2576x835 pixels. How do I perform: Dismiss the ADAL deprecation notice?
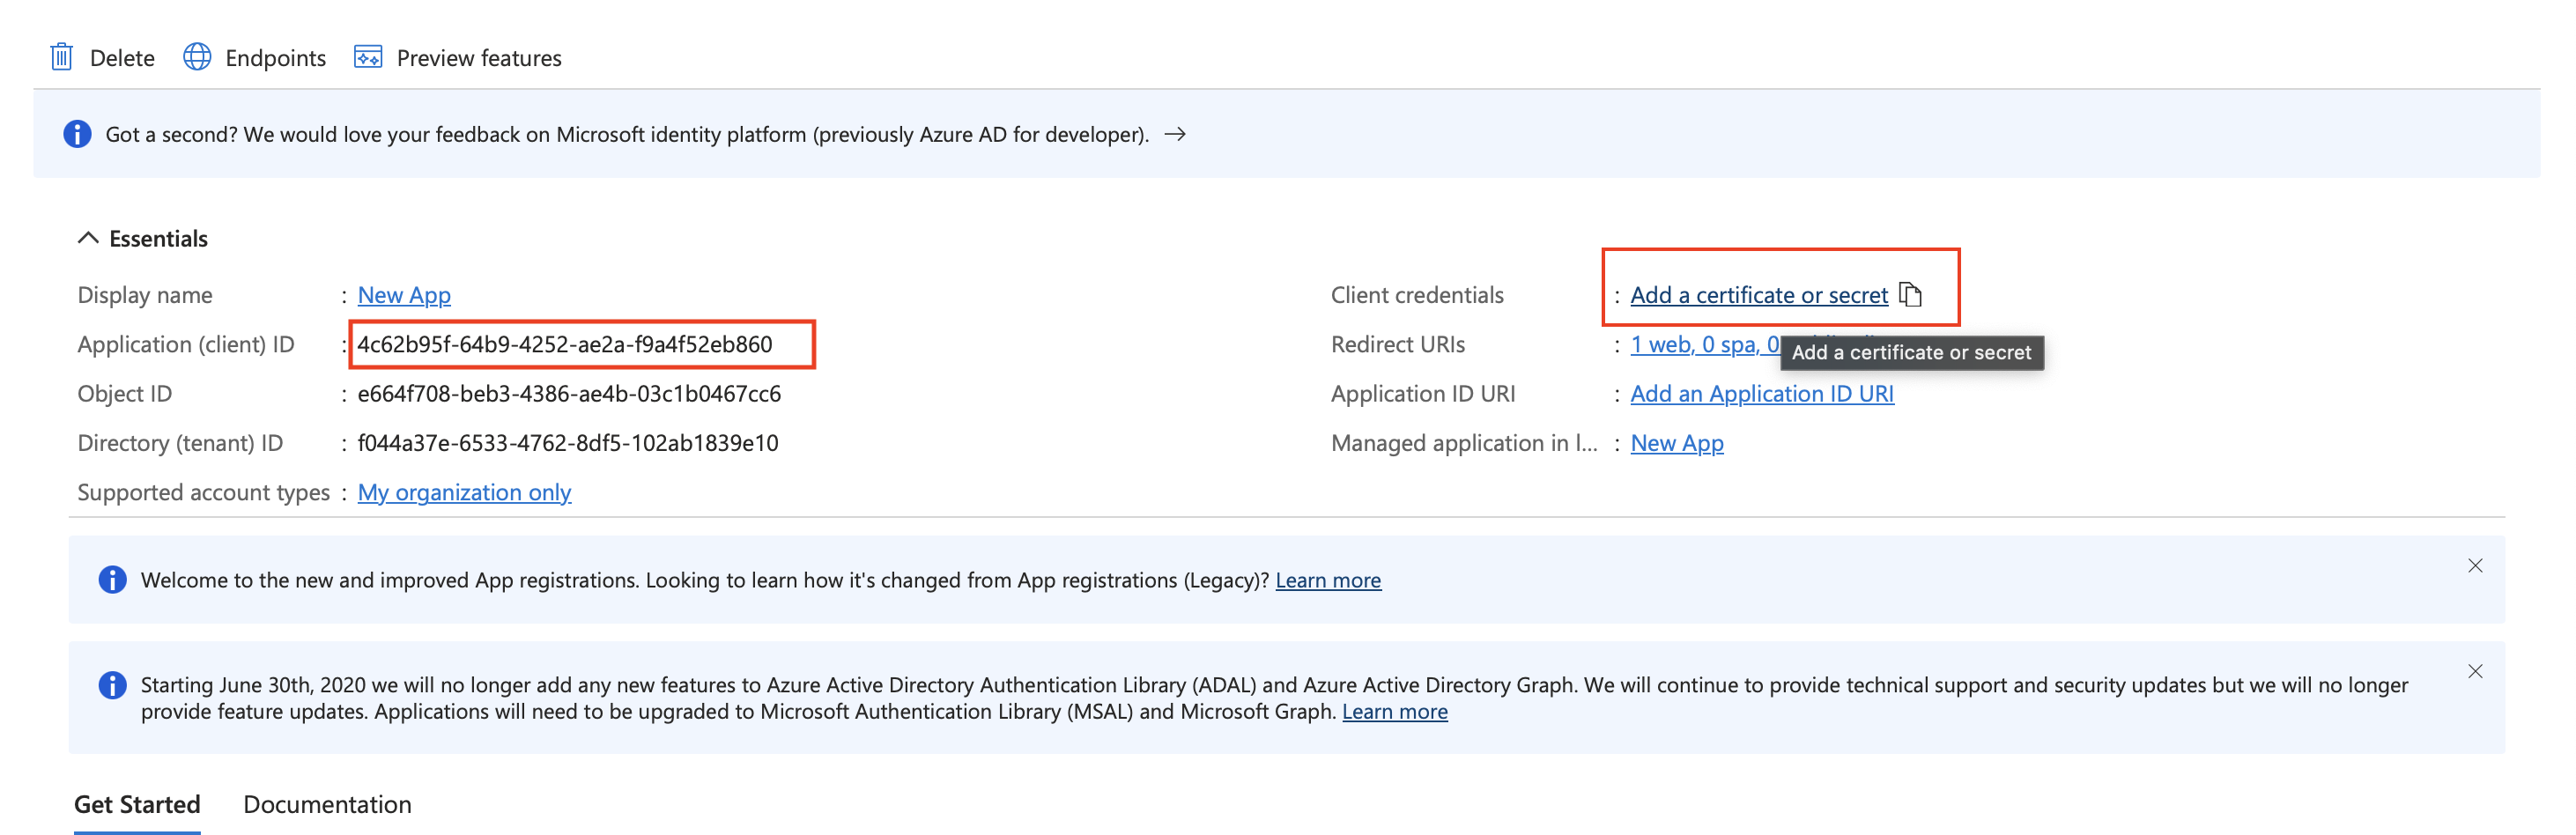[x=2475, y=671]
